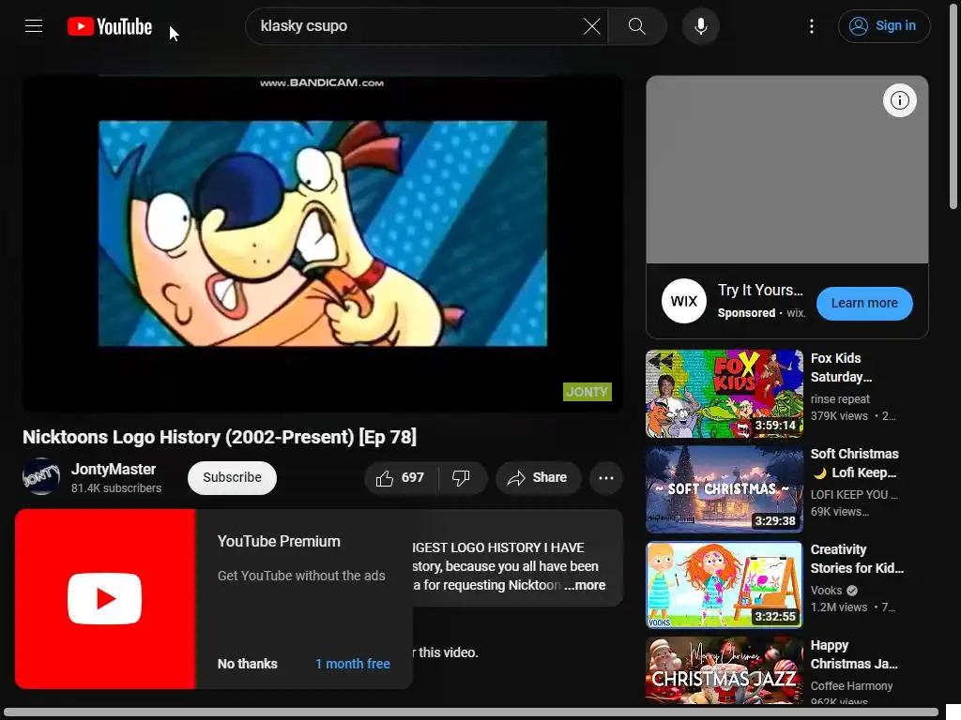The height and width of the screenshot is (720, 961).
Task: Open Vooks channel name
Action: 826,591
